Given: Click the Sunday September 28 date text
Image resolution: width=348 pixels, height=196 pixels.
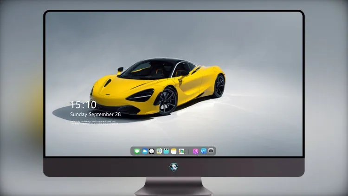Looking at the screenshot, I should point(96,114).
